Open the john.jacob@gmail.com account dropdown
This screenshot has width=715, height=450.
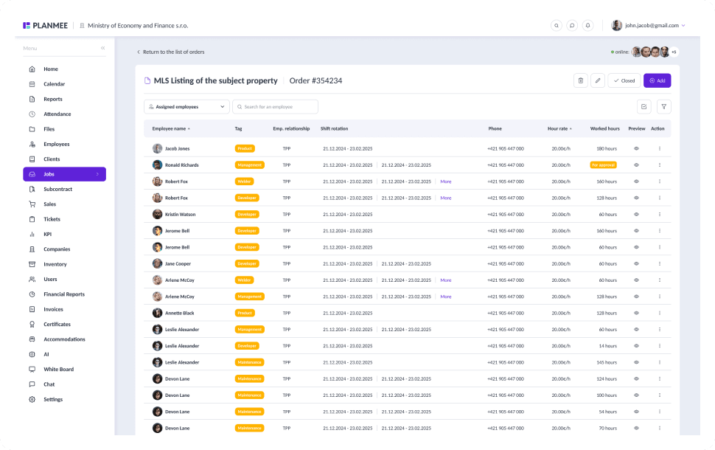pos(649,26)
